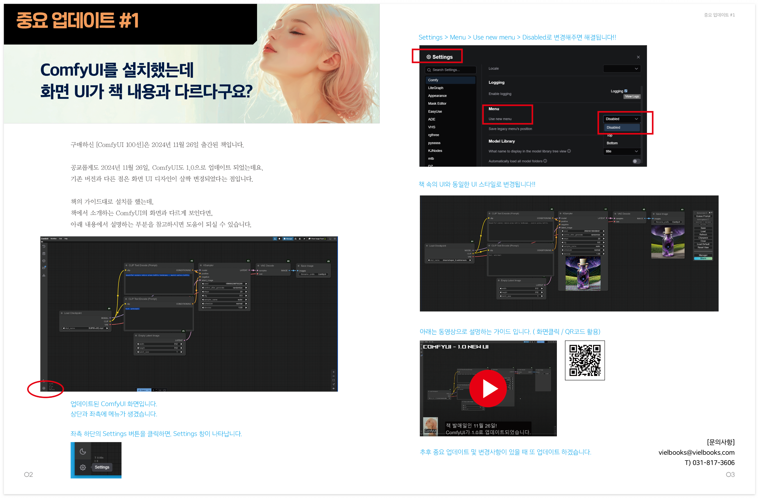
Task: Select the Appearance settings category
Action: point(437,96)
